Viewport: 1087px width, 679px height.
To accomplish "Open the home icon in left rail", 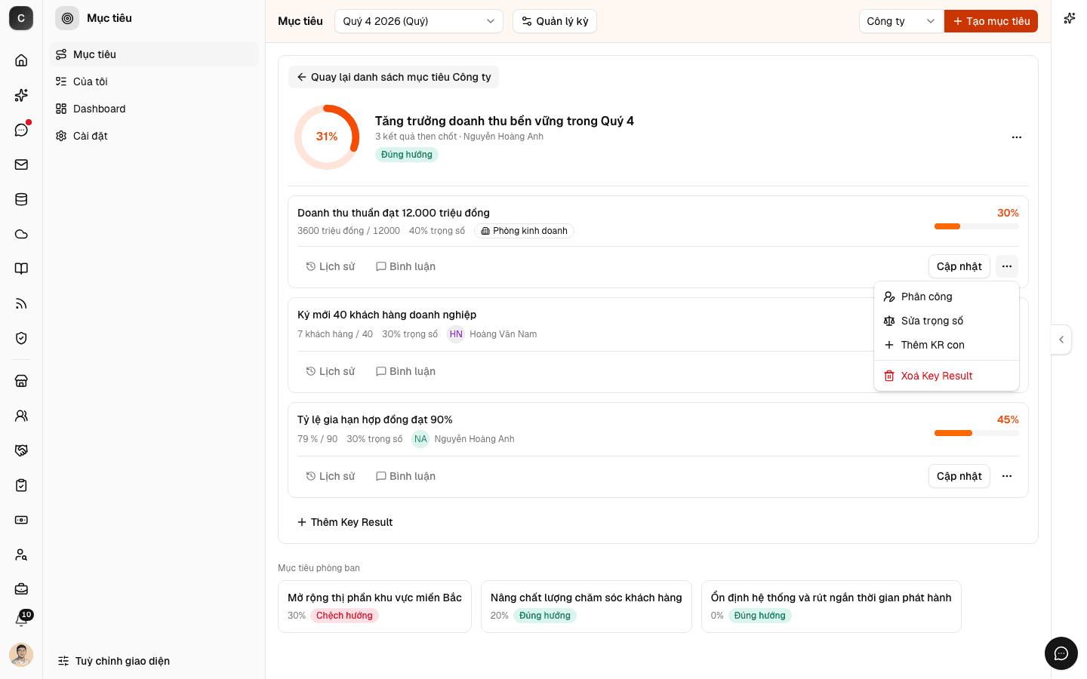I will point(21,60).
